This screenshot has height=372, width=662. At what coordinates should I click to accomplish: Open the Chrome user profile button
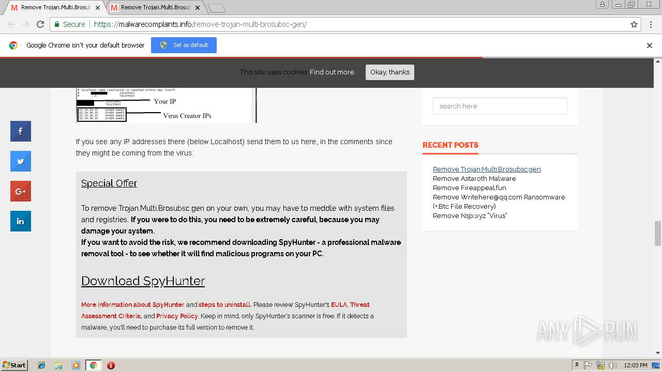[x=602, y=4]
